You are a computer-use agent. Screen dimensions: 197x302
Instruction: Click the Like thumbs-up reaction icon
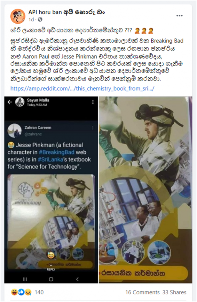tap(21, 292)
